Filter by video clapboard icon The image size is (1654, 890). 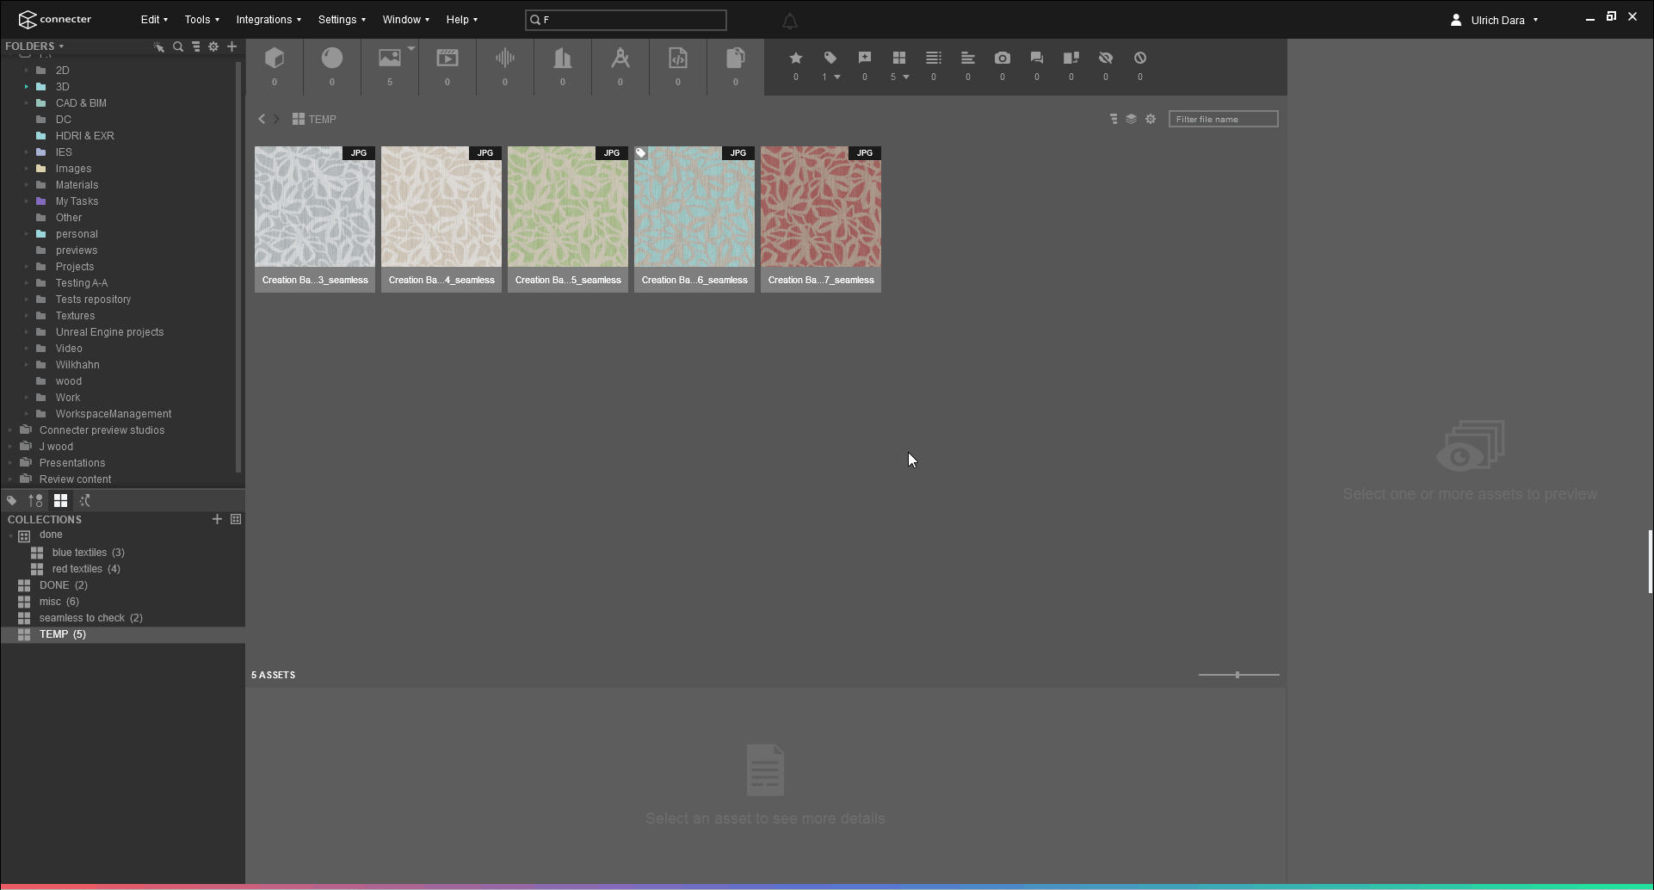click(x=447, y=58)
